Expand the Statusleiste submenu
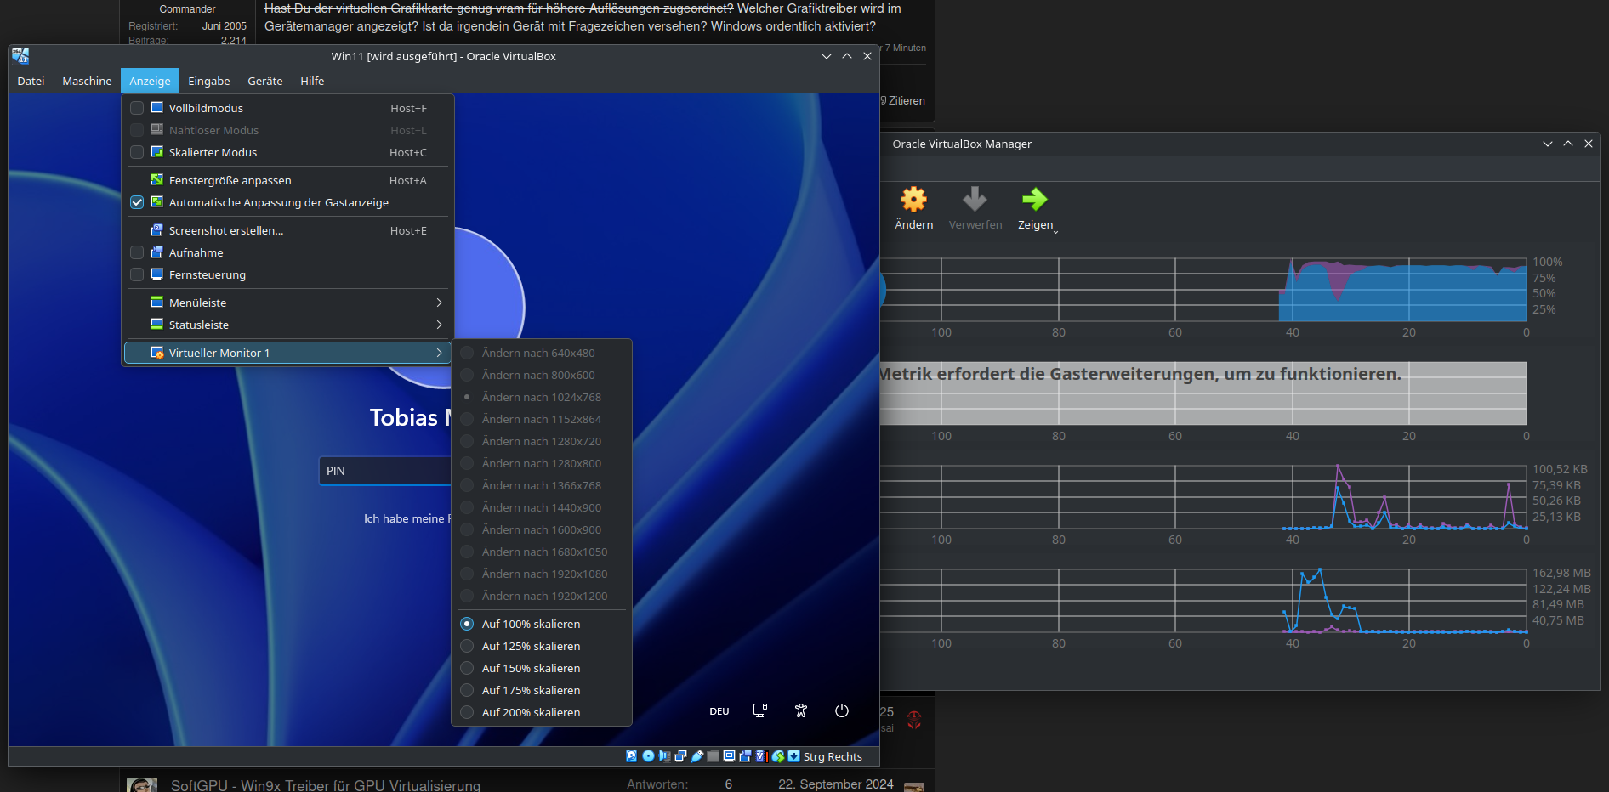The image size is (1609, 792). click(x=287, y=325)
